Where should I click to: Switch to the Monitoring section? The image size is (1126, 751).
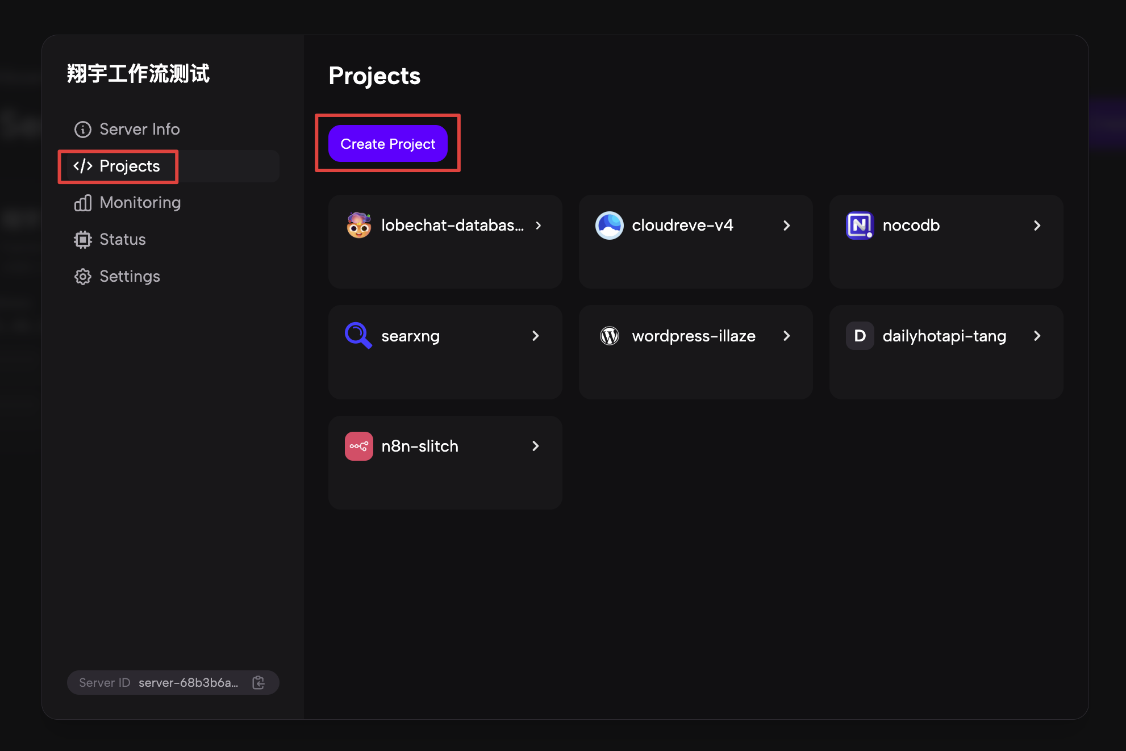pos(140,203)
